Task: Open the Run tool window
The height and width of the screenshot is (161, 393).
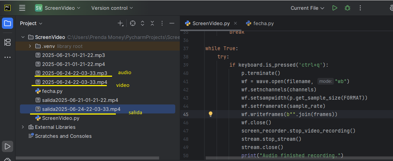Action: point(8,146)
